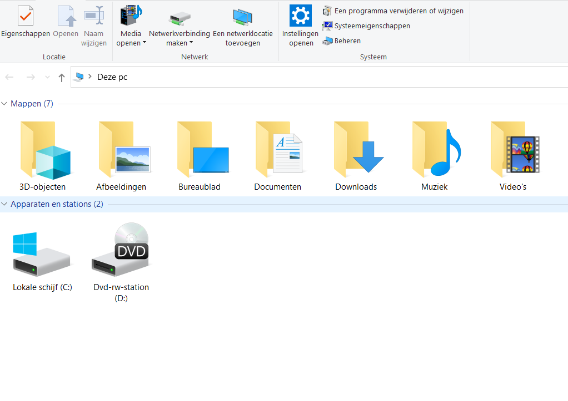
Task: Select the Afbeeldingen folder
Action: [121, 150]
